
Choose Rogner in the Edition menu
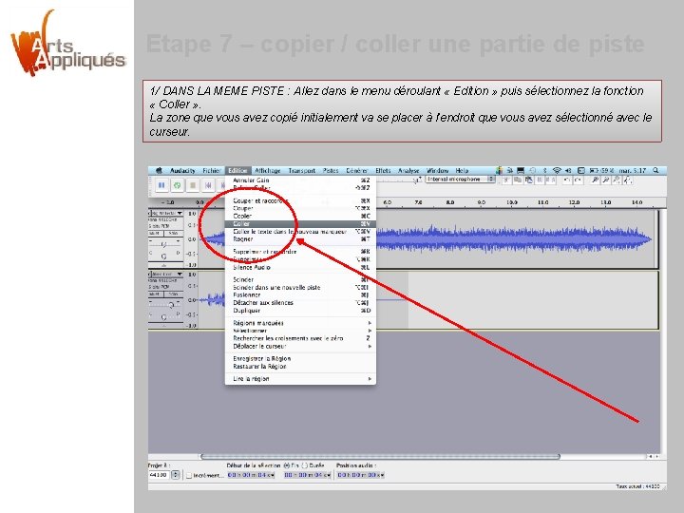pos(300,239)
